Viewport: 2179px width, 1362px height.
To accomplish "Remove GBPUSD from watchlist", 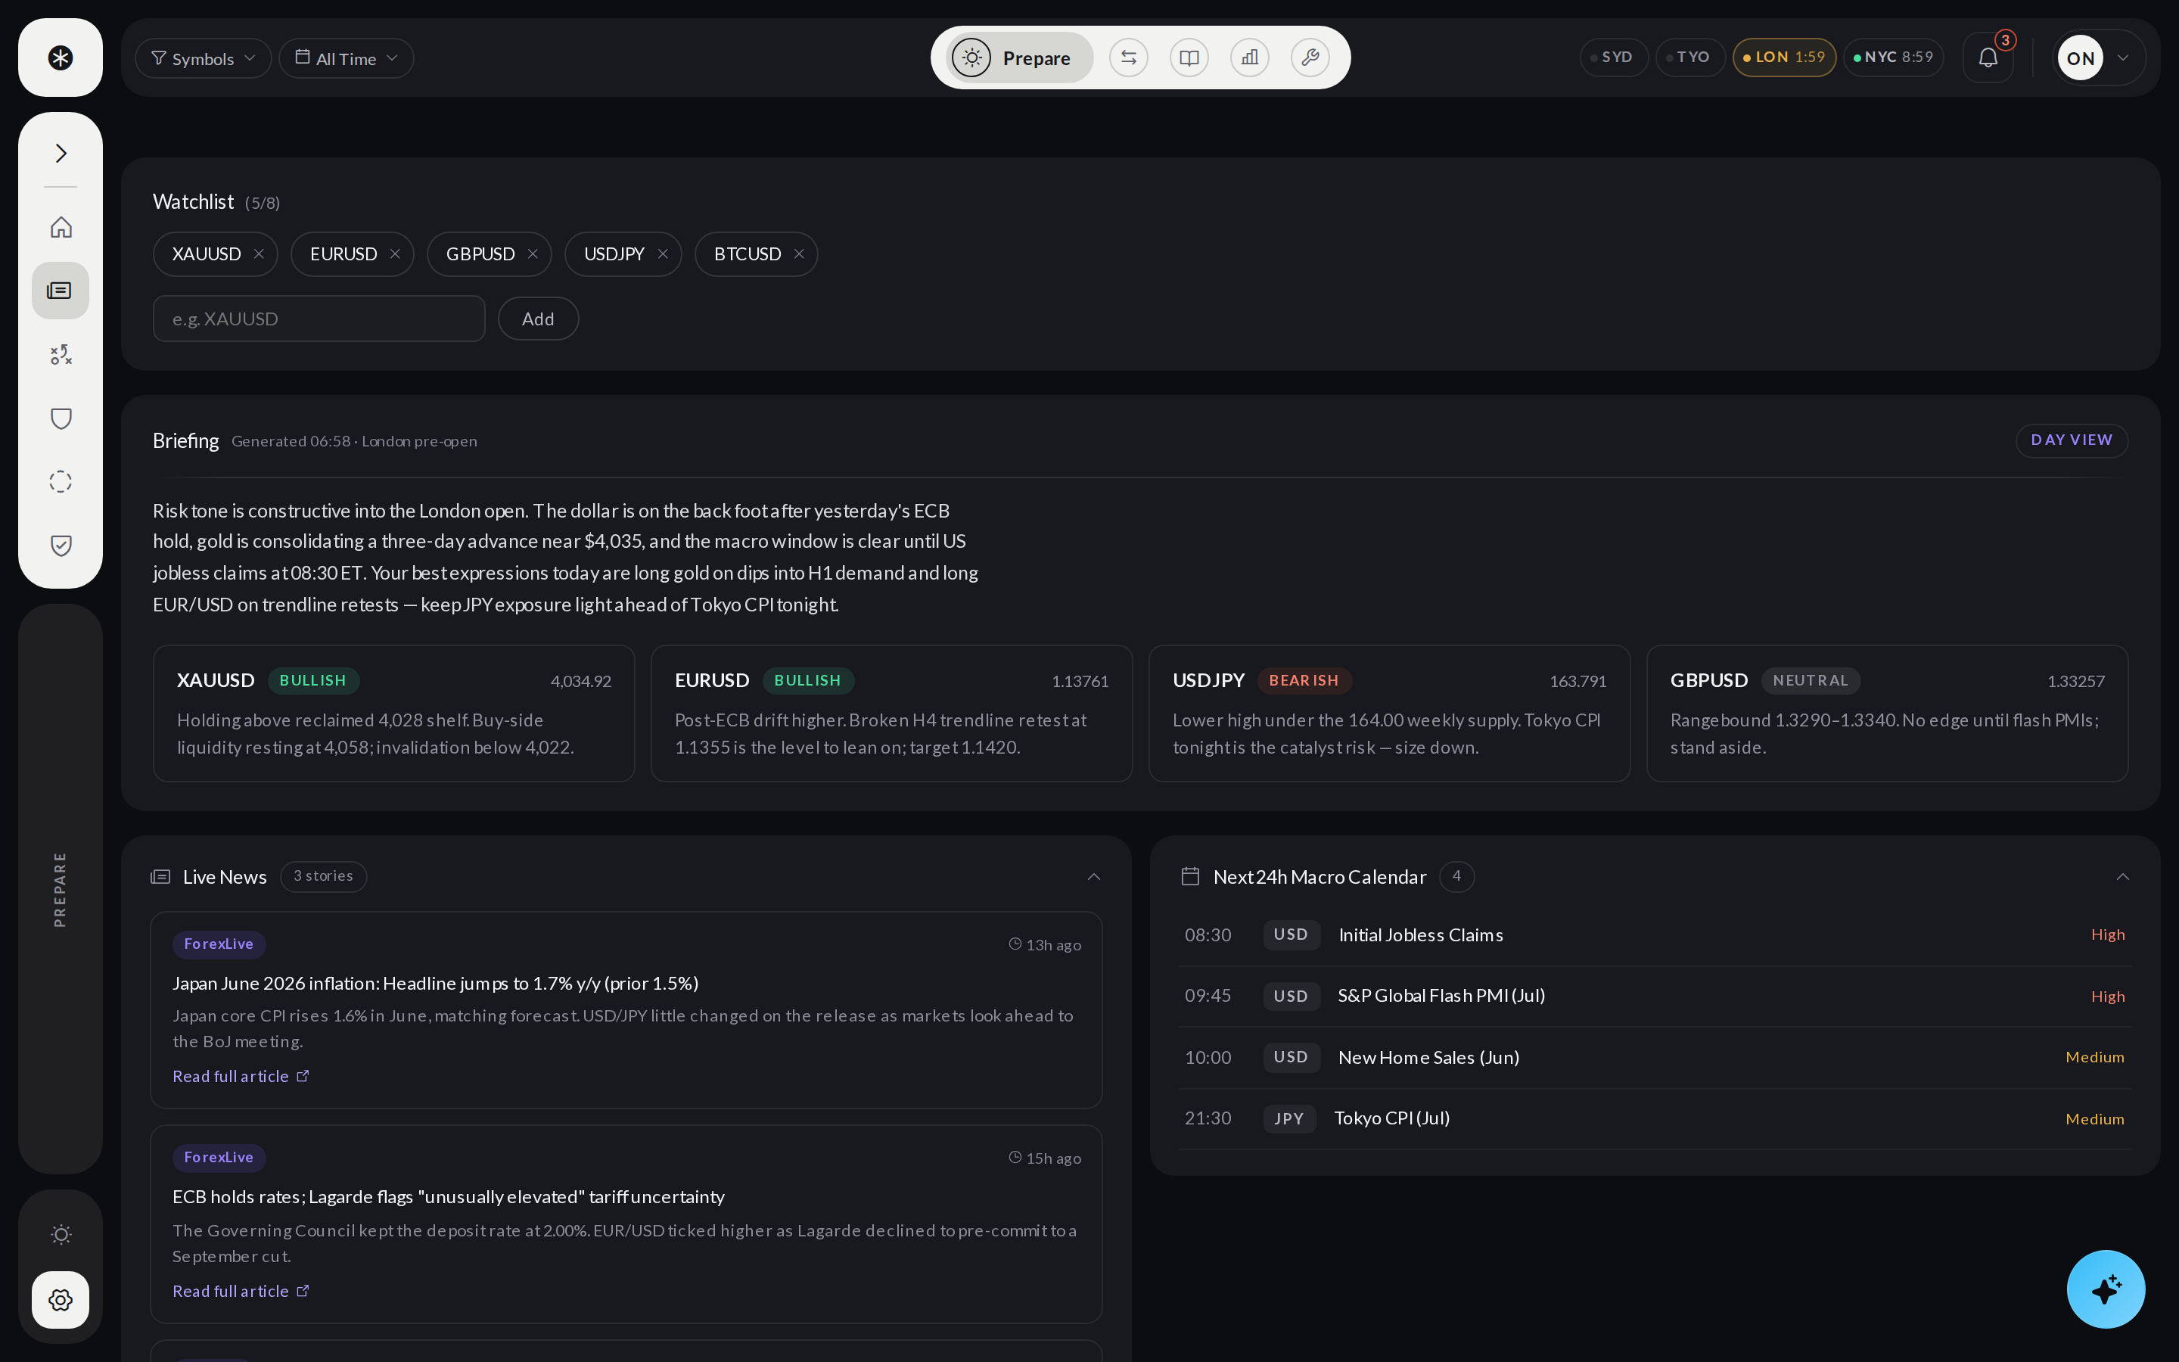I will pos(532,254).
